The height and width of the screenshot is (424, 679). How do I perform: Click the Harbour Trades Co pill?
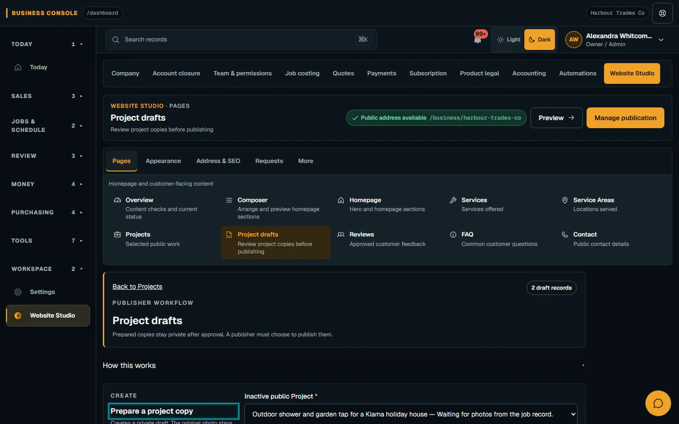coord(617,13)
